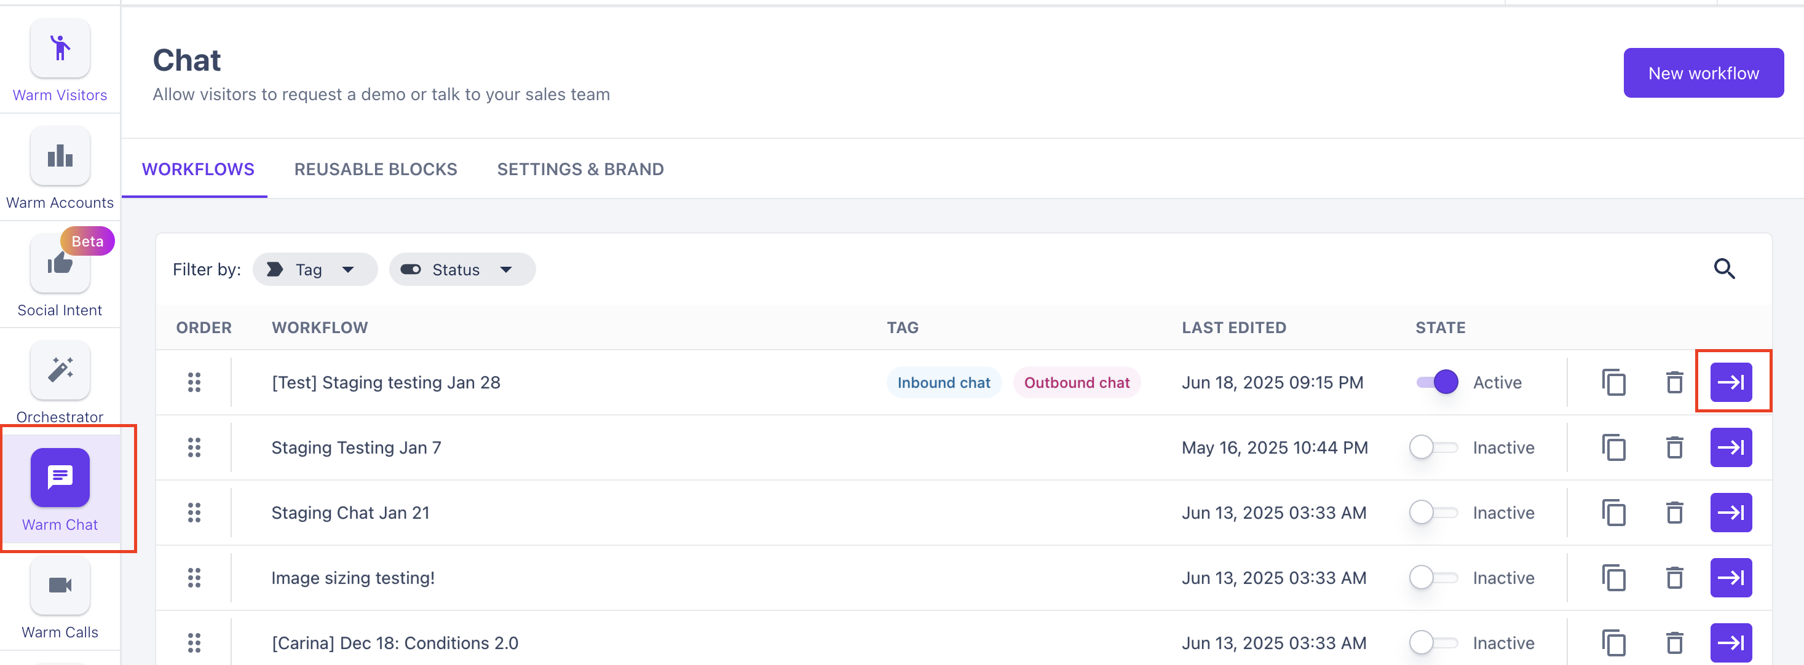This screenshot has height=665, width=1804.
Task: Grab drag handle of Image sizing testing! row
Action: click(194, 578)
